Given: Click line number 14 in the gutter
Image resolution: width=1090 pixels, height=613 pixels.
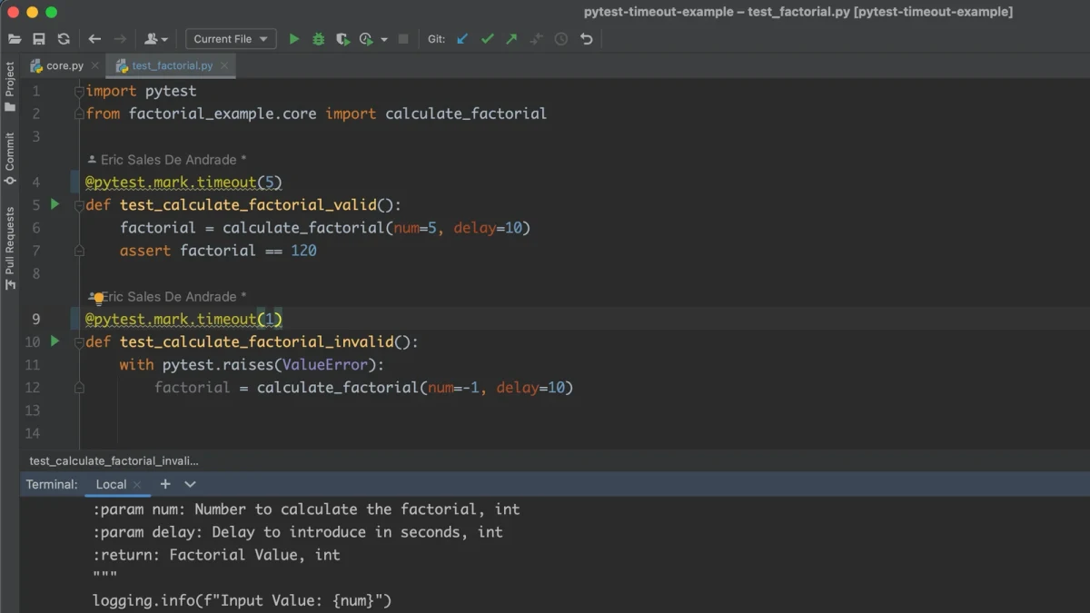Looking at the screenshot, I should [33, 433].
